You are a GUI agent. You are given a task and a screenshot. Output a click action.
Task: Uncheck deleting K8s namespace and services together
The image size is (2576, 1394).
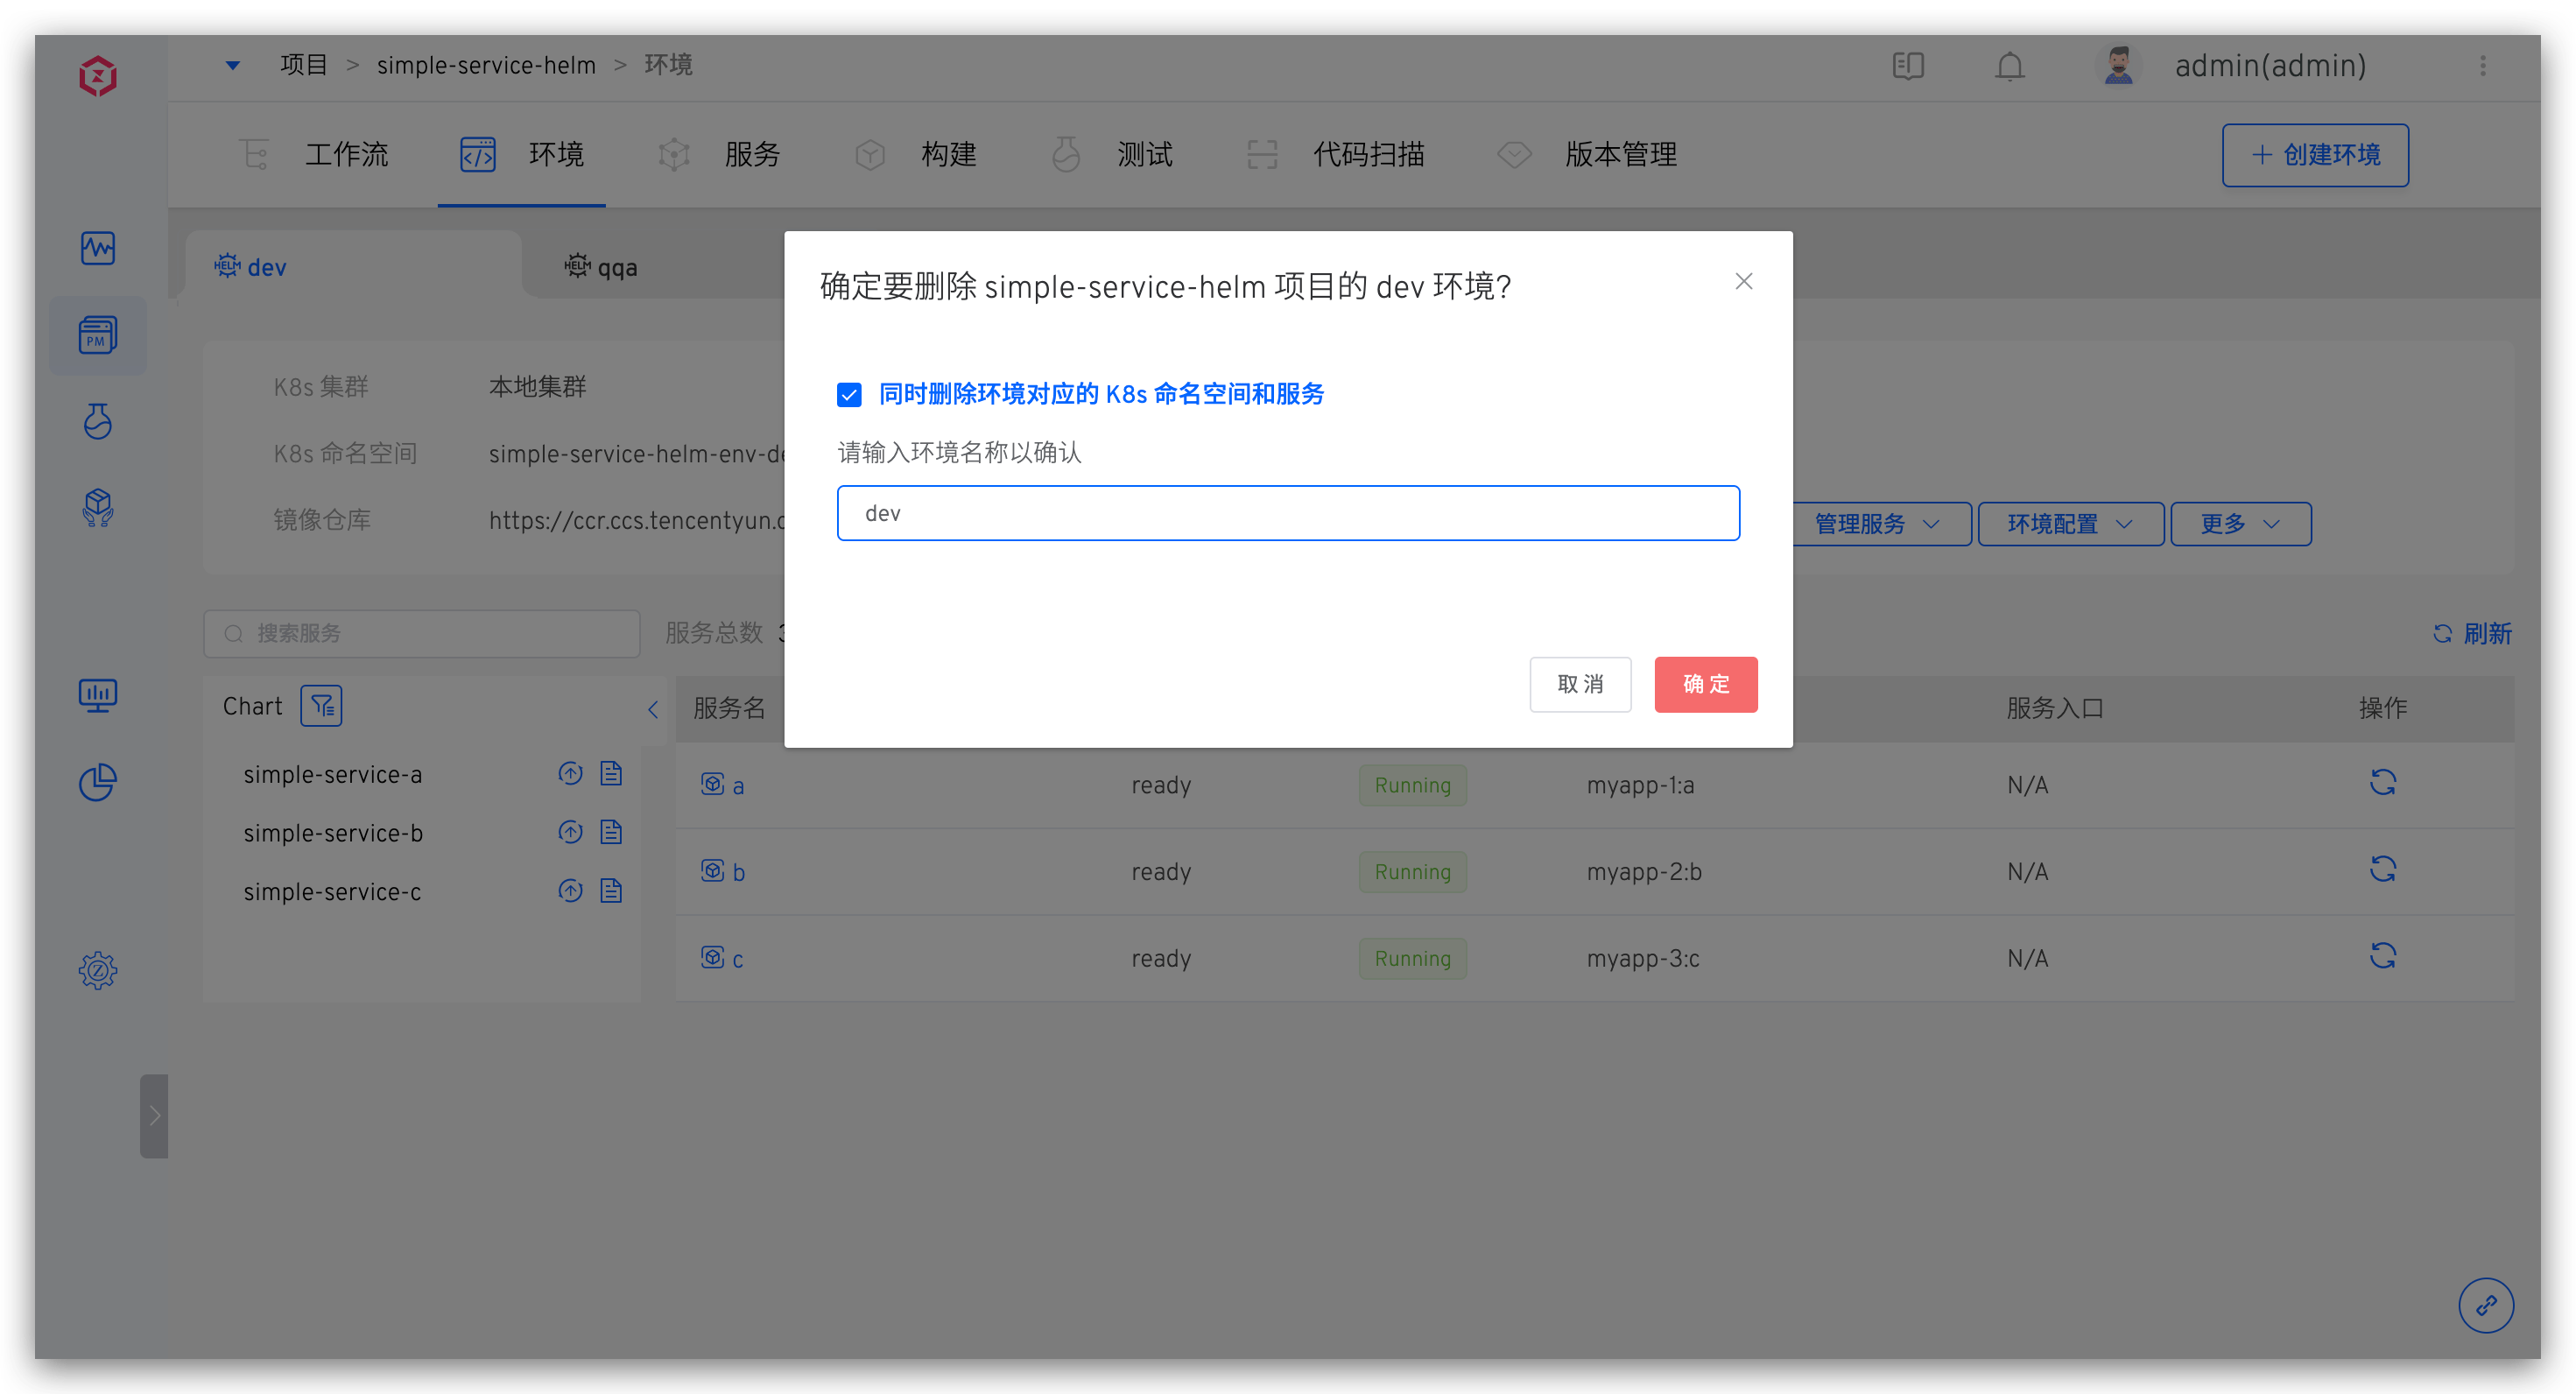[849, 395]
